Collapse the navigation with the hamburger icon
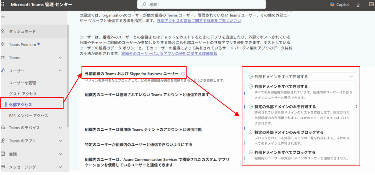The height and width of the screenshot is (175, 375). (3, 18)
